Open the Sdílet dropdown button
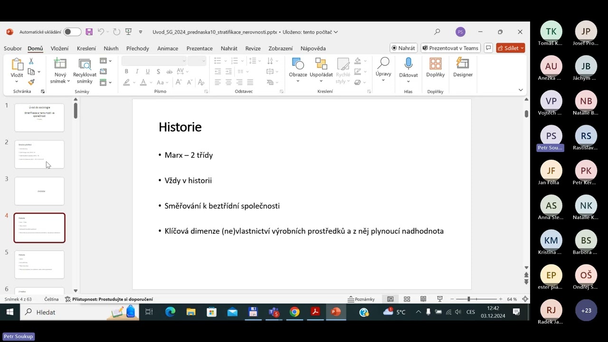 click(x=511, y=48)
